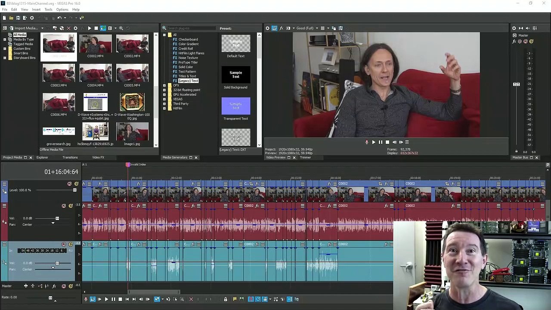Adjust the teal audio track pan slider
Screen dimensions: 551x310
click(53, 268)
